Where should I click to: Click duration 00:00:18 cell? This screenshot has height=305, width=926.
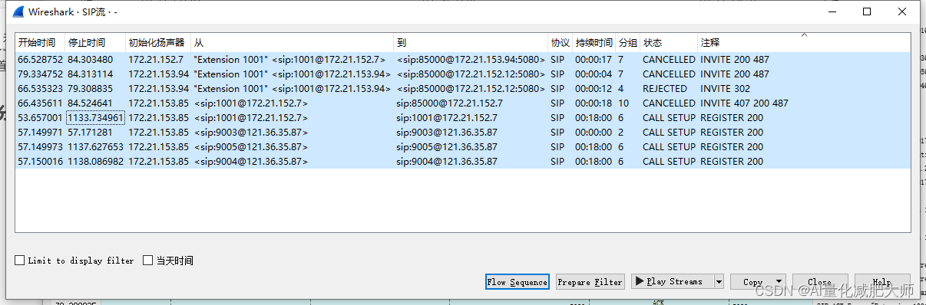click(594, 103)
